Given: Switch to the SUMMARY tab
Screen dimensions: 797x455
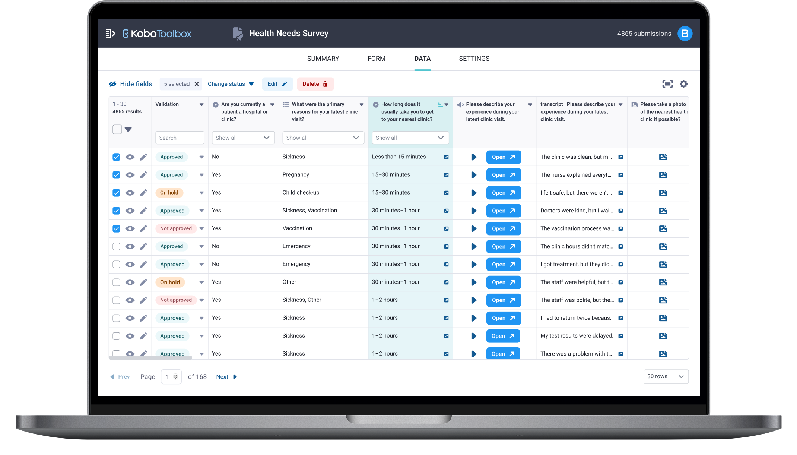Looking at the screenshot, I should 323,59.
